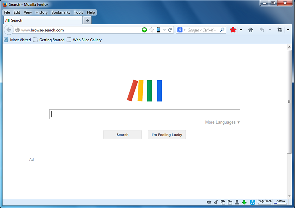Click the cleaning brush status bar icon
295x208 pixels.
pos(216,202)
